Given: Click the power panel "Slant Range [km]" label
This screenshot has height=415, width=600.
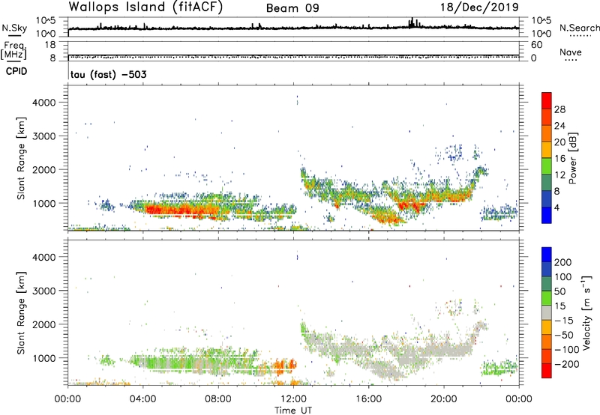Looking at the screenshot, I should click(x=21, y=158).
